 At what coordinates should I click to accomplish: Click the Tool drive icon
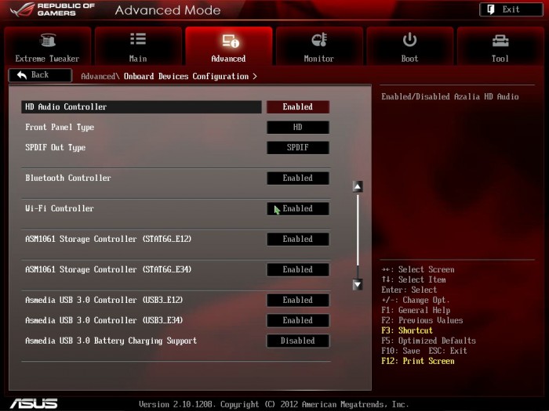tap(500, 41)
